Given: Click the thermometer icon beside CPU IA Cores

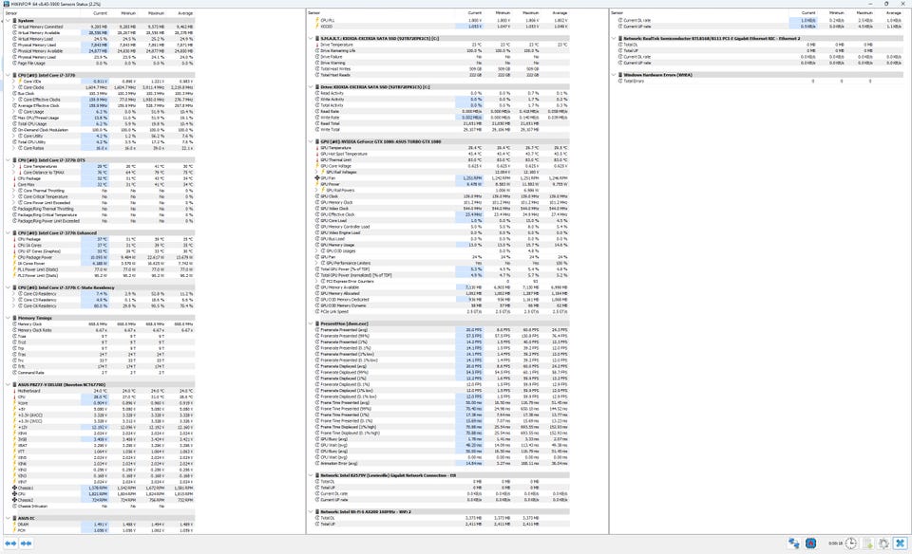Looking at the screenshot, I should (x=14, y=245).
